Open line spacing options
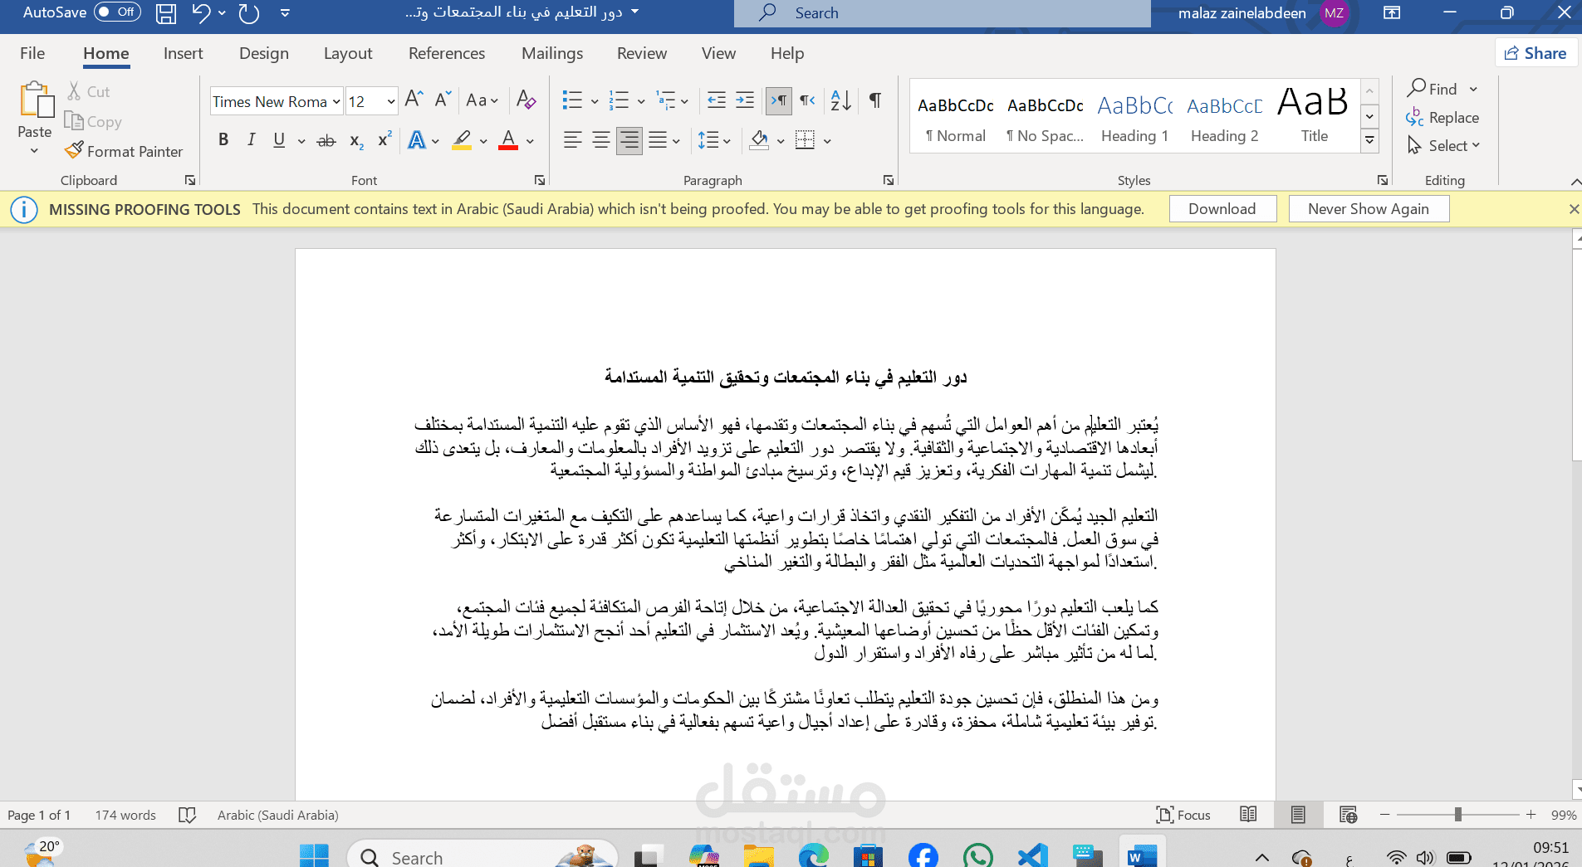The width and height of the screenshot is (1582, 867). click(x=713, y=140)
